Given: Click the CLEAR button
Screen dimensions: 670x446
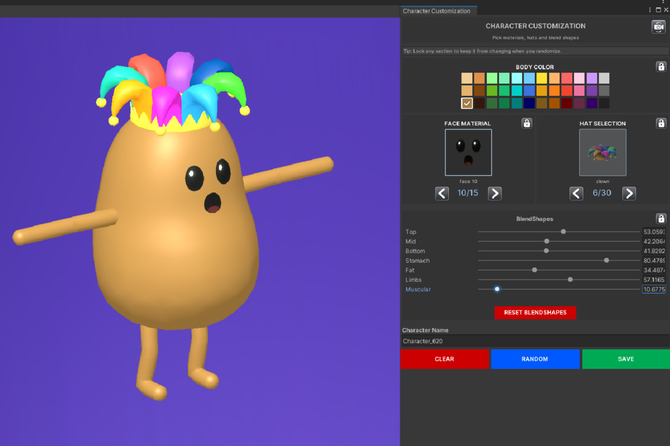Looking at the screenshot, I should coord(445,358).
